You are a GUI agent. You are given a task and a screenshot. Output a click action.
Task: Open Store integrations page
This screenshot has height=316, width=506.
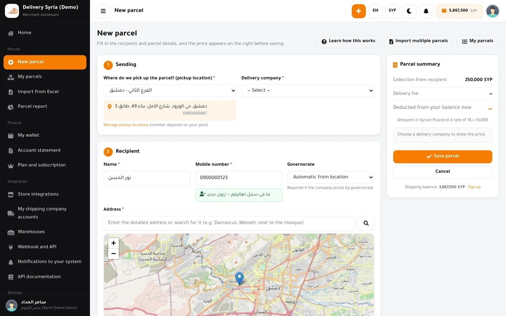click(45, 194)
